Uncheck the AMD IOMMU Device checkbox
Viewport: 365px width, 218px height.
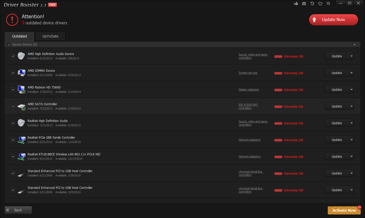13,73
